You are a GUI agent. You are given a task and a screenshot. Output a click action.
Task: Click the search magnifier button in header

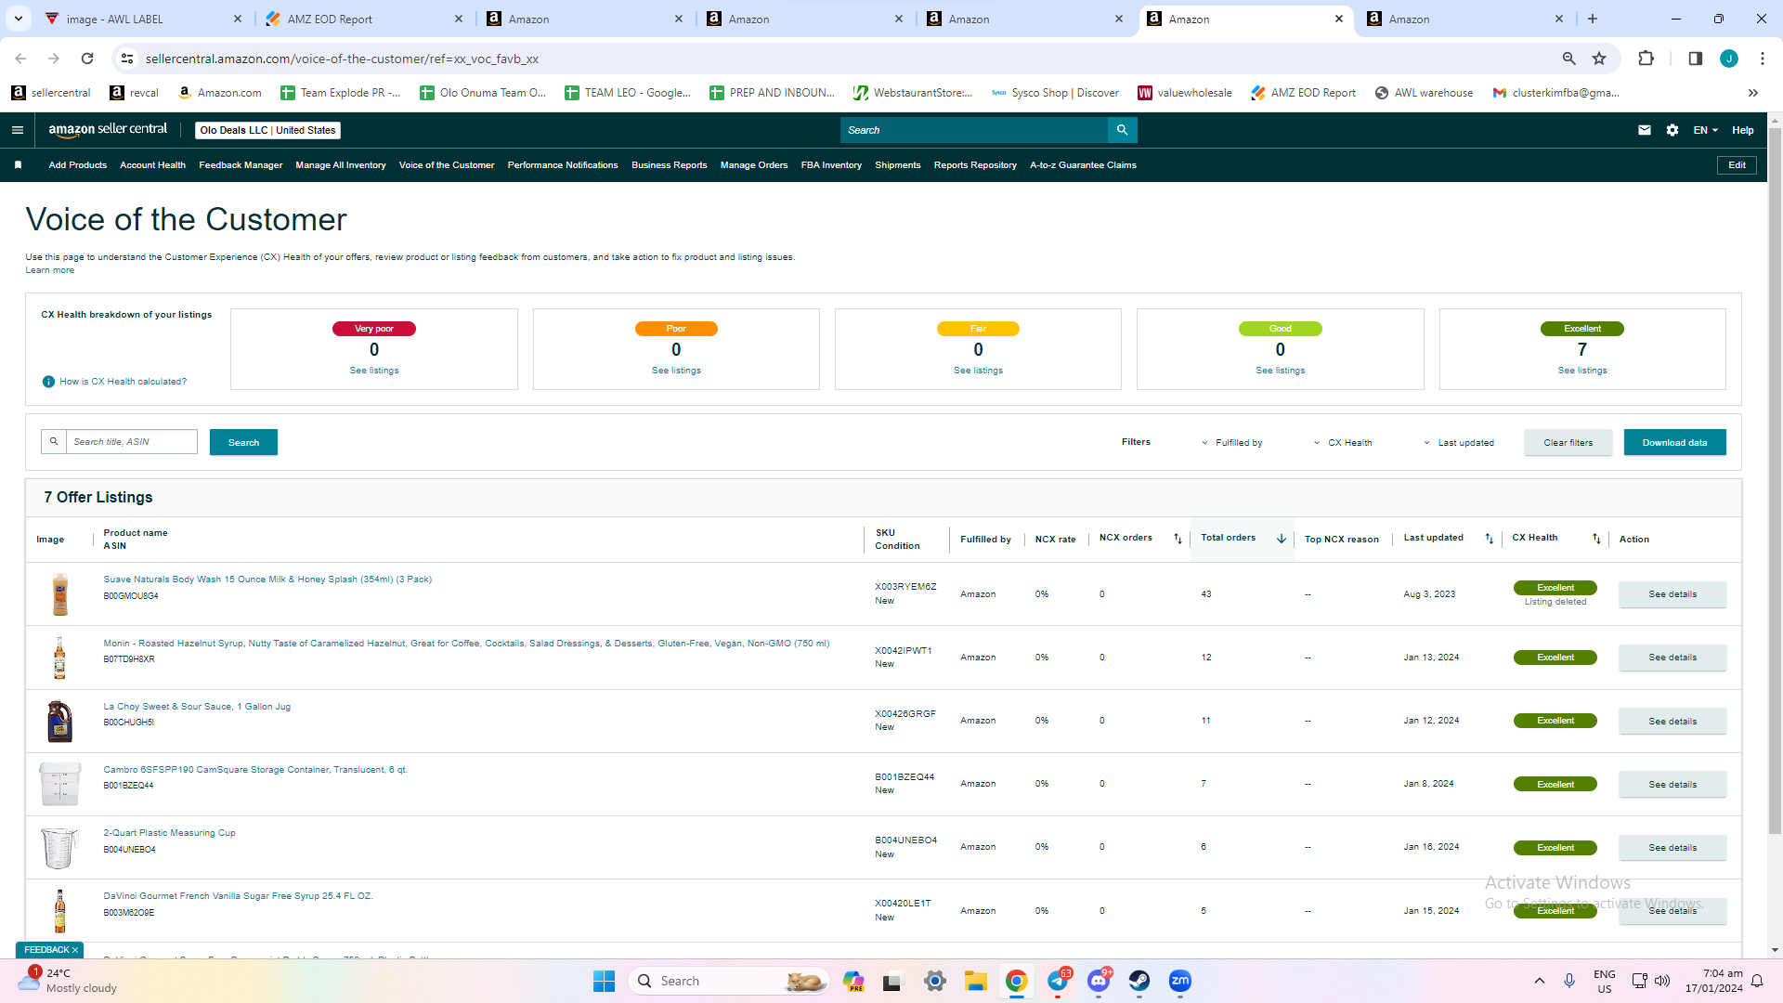coord(1122,130)
